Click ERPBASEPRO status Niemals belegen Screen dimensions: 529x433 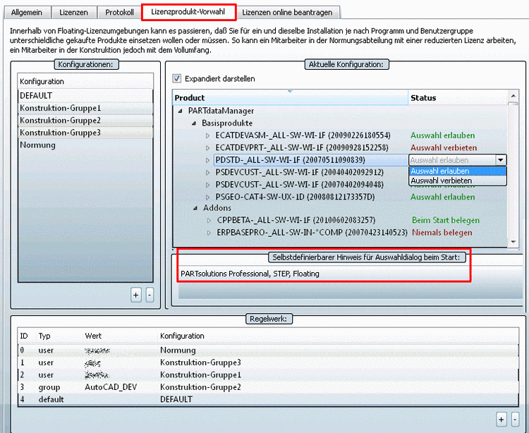(x=442, y=233)
